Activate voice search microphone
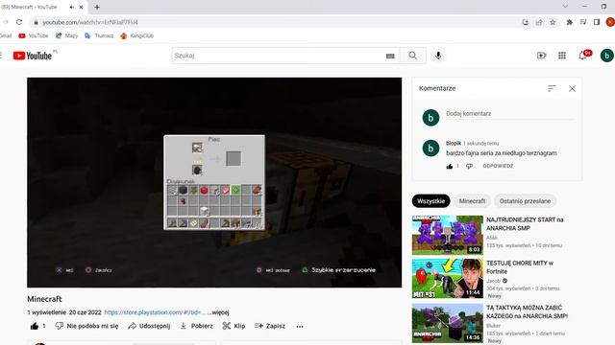Screen dimensions: 615x345 point(438,56)
